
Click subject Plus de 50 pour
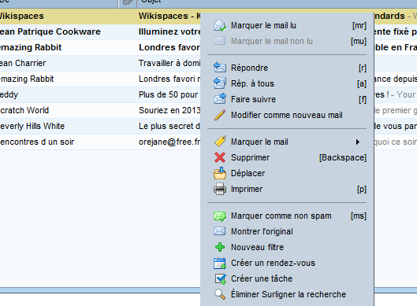(x=169, y=94)
